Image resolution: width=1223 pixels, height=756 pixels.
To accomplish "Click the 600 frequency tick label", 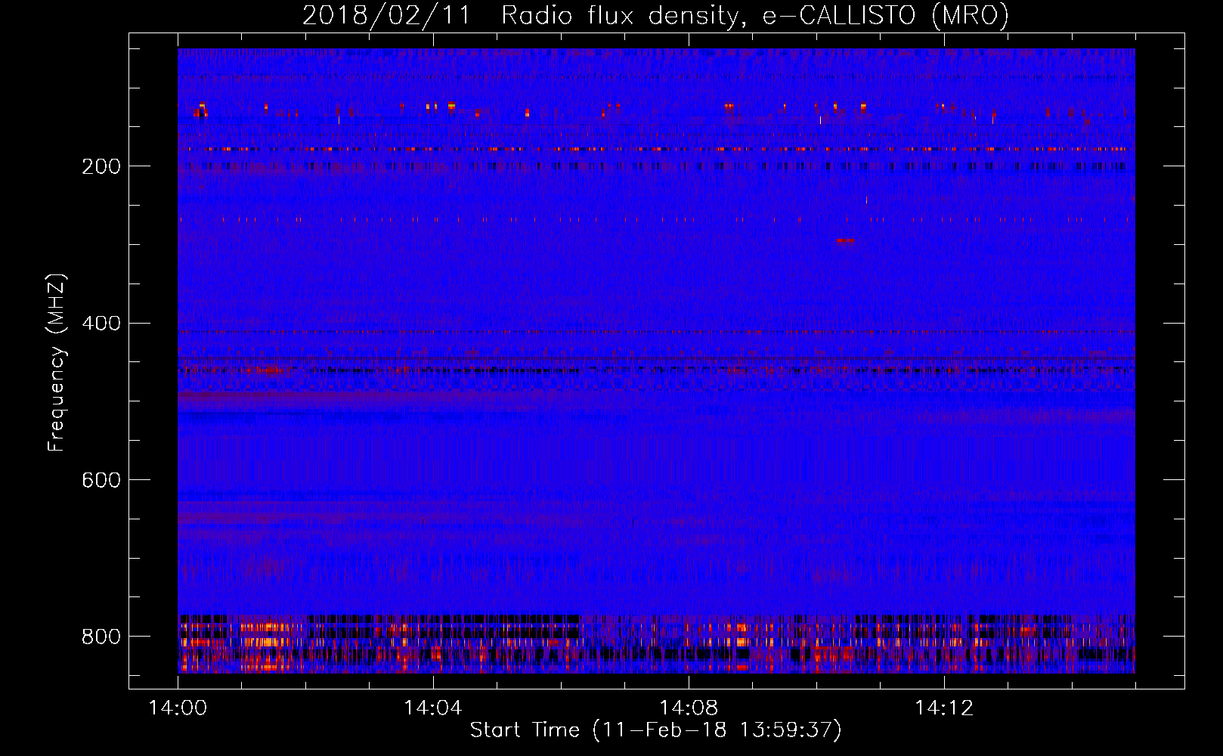I will click(101, 480).
